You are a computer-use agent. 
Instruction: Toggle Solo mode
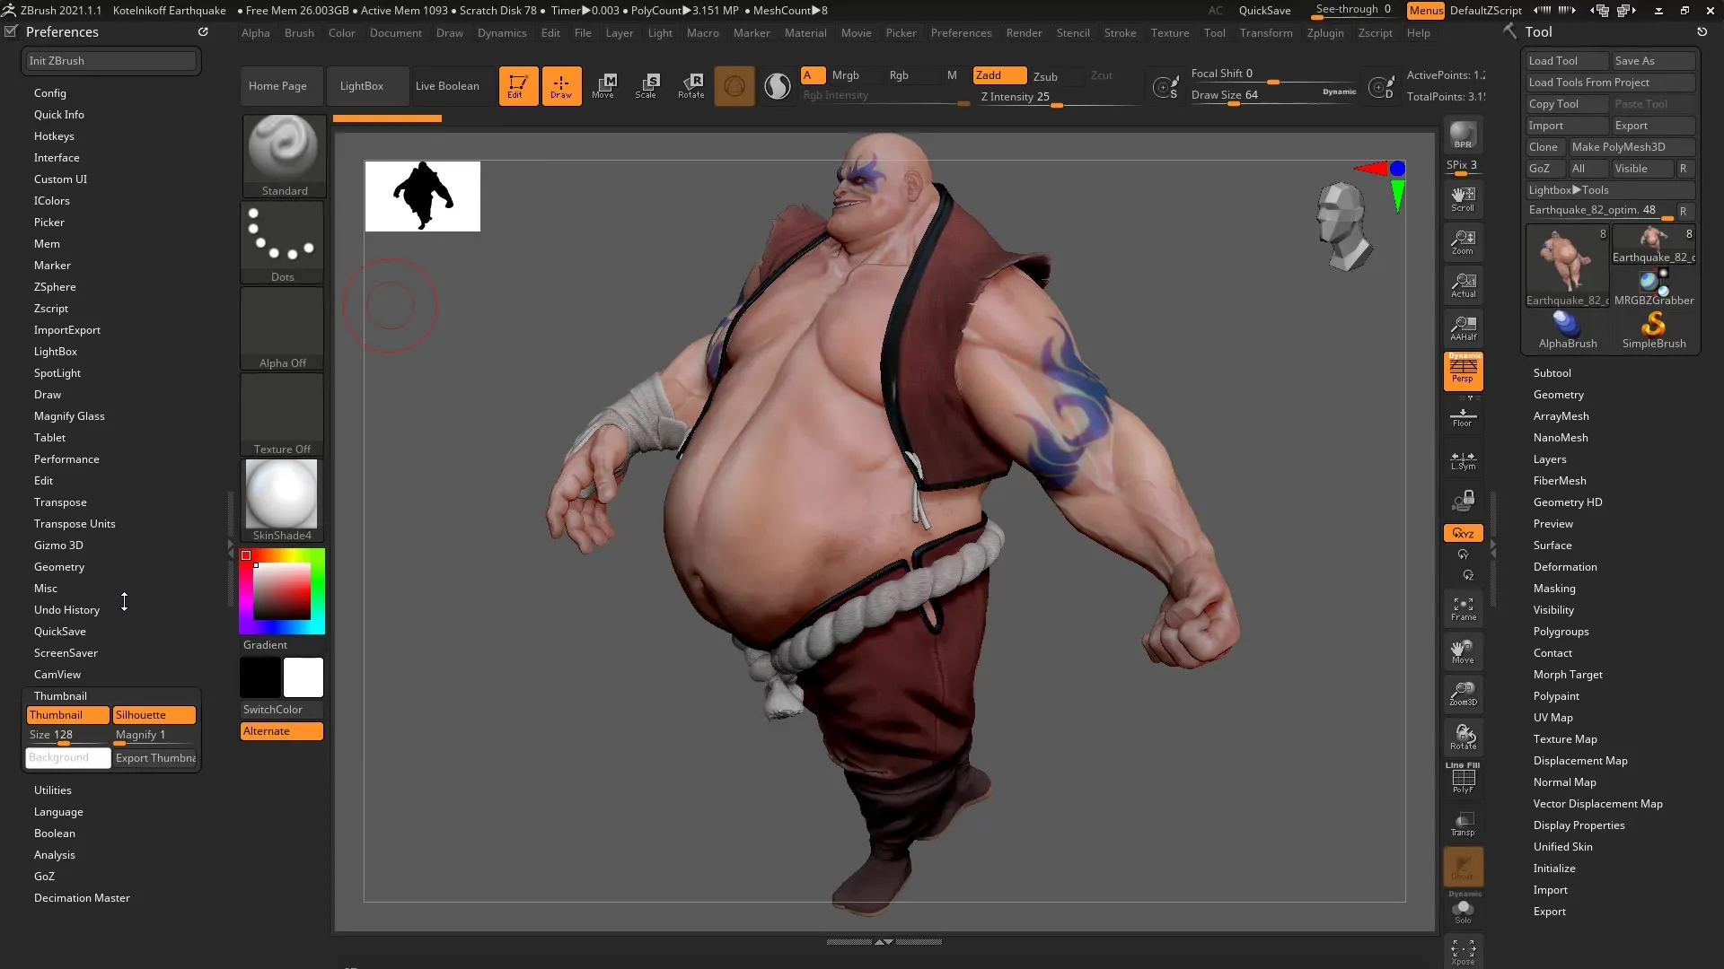[1463, 911]
